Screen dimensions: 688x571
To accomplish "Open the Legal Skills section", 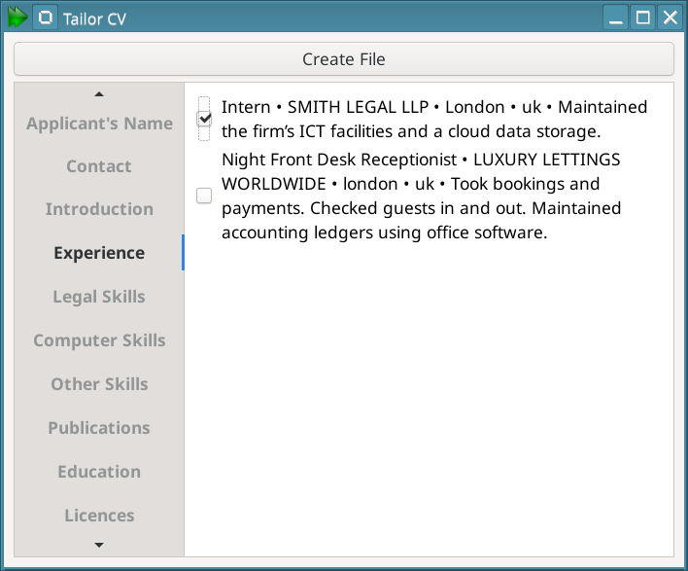I will pos(99,297).
